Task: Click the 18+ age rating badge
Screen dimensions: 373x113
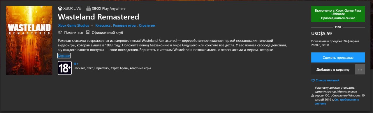Action: [65, 68]
